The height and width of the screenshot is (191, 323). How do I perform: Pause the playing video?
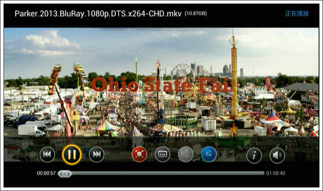[x=72, y=154]
